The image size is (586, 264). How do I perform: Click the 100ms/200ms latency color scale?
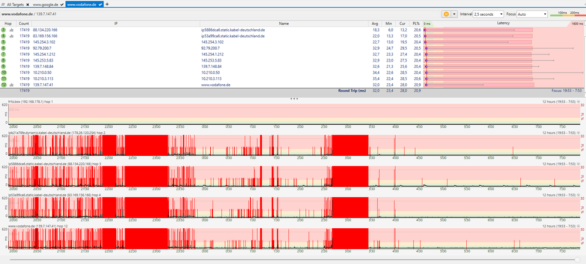[568, 13]
